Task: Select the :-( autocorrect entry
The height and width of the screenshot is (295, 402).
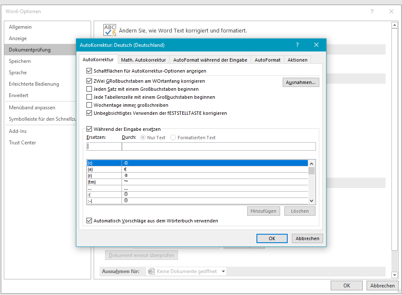Action: coord(197,201)
